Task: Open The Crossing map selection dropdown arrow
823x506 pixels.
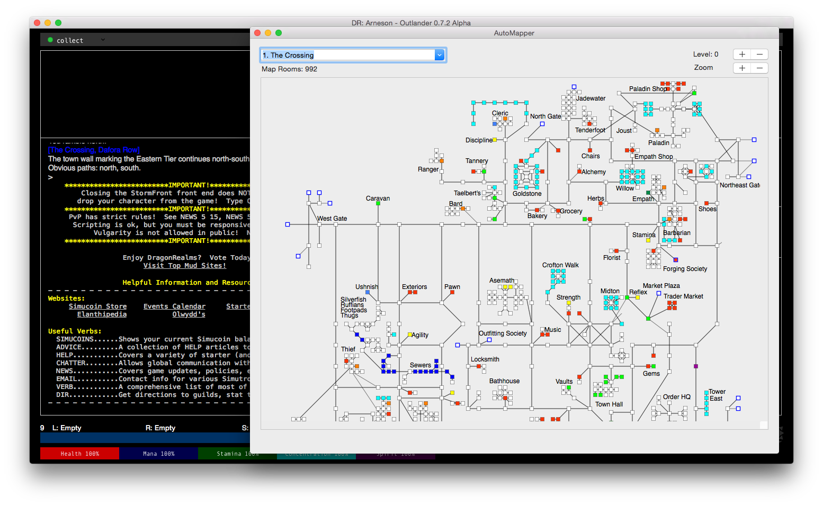Action: pos(439,55)
